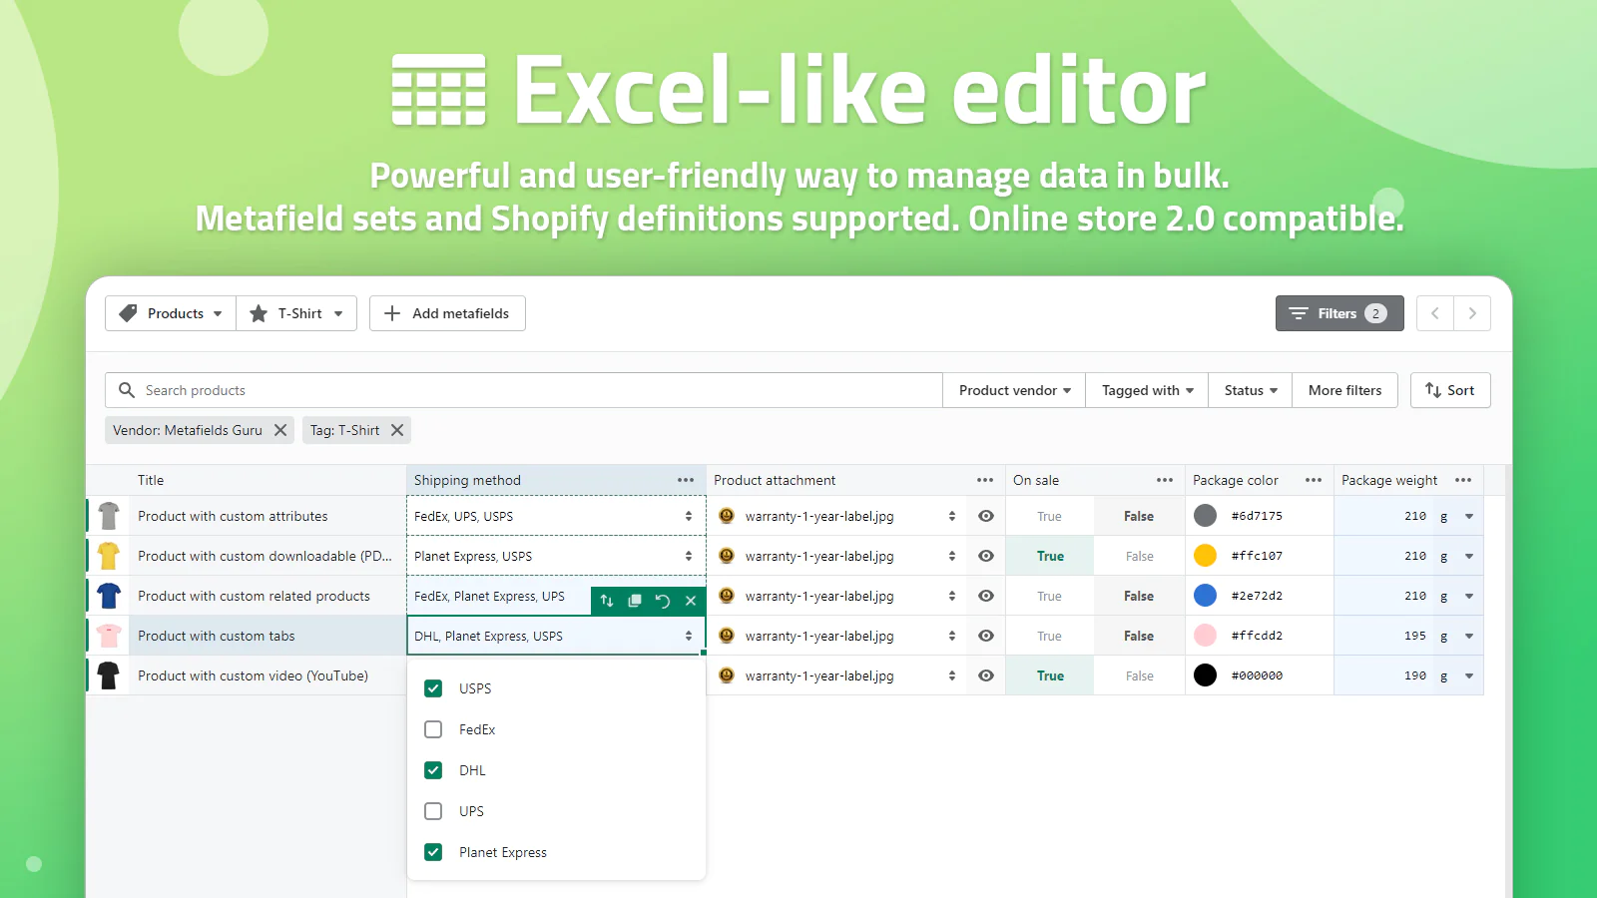The height and width of the screenshot is (898, 1597).
Task: Open Shipping method column options menu
Action: (686, 480)
